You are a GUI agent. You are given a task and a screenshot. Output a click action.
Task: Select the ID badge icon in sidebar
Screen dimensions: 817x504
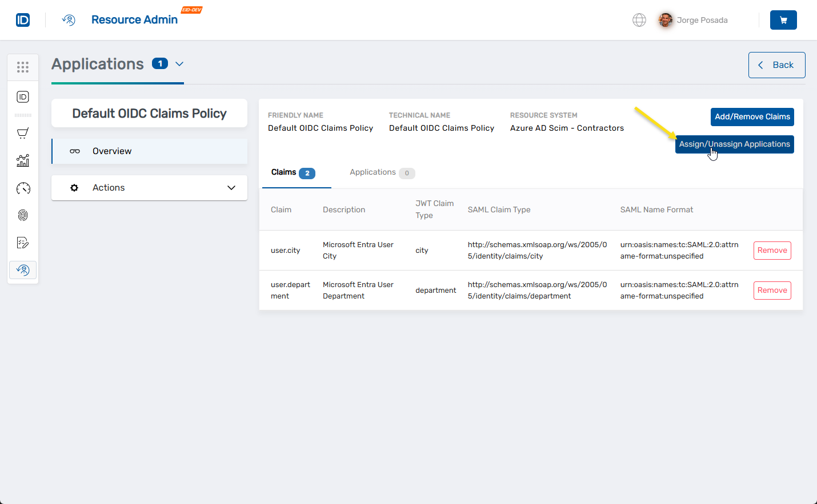tap(23, 97)
